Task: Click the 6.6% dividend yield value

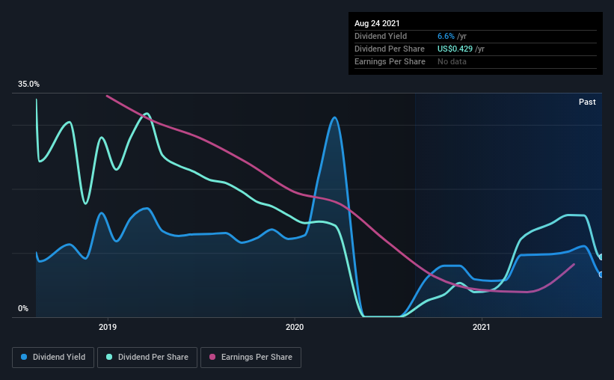Action: tap(446, 36)
